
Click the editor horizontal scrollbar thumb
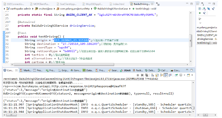[x=64, y=65]
